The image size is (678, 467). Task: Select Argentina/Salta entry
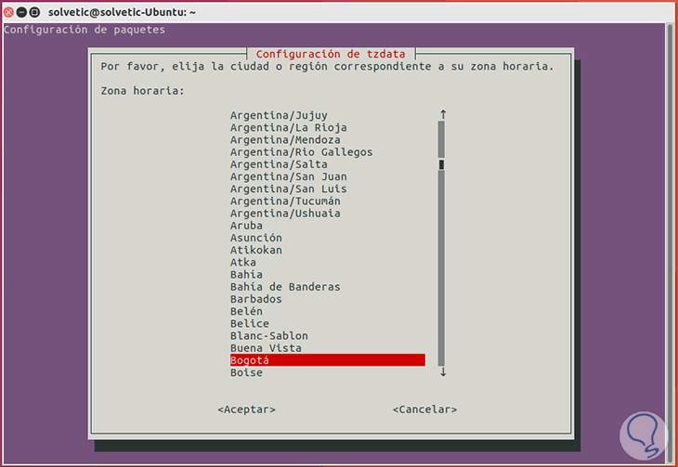[x=279, y=164]
